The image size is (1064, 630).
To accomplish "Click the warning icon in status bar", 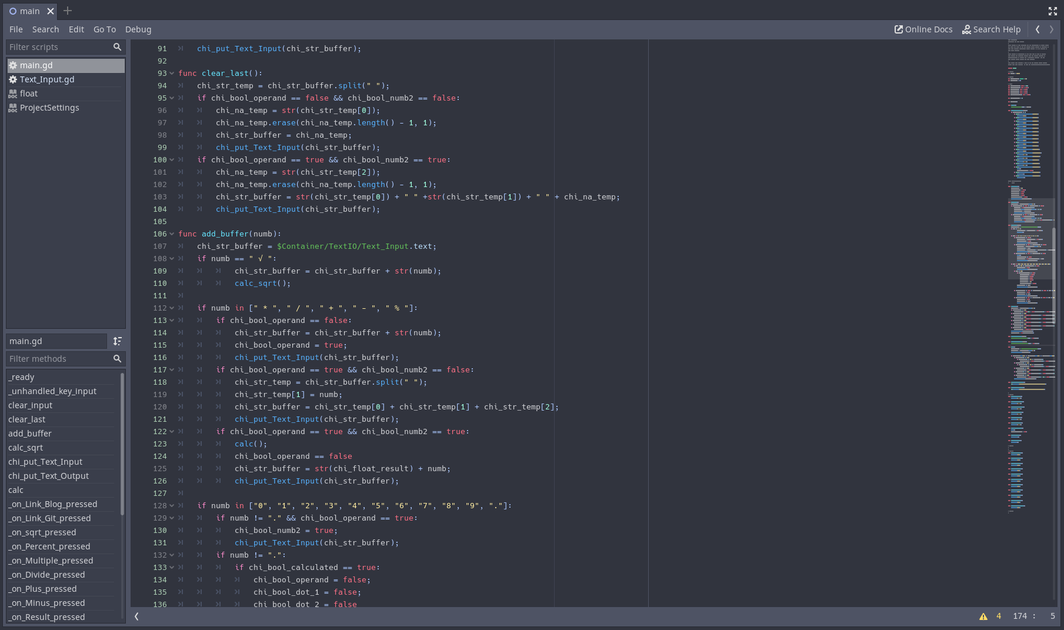I will point(983,616).
